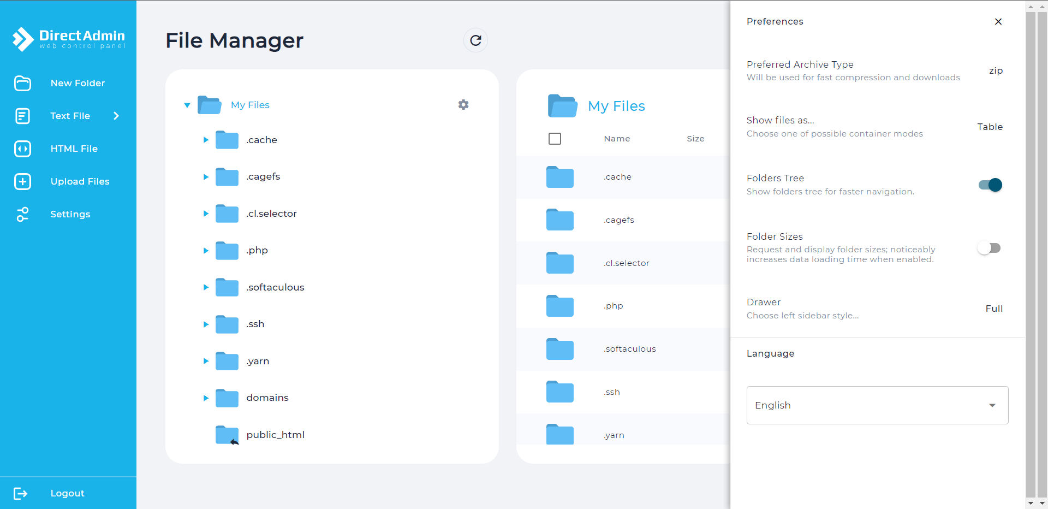Click the Settings sliders icon
The height and width of the screenshot is (509, 1048).
coord(22,215)
